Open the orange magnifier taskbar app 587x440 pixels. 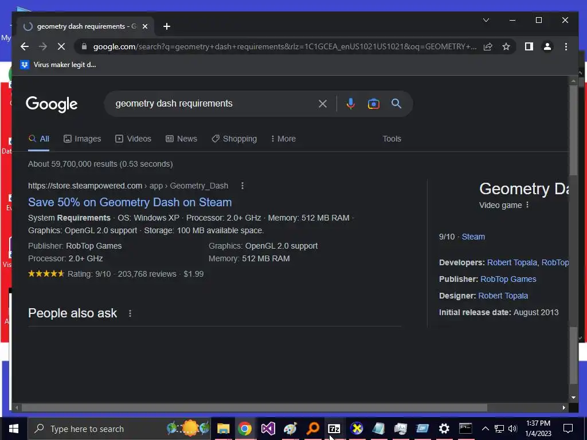tap(312, 429)
